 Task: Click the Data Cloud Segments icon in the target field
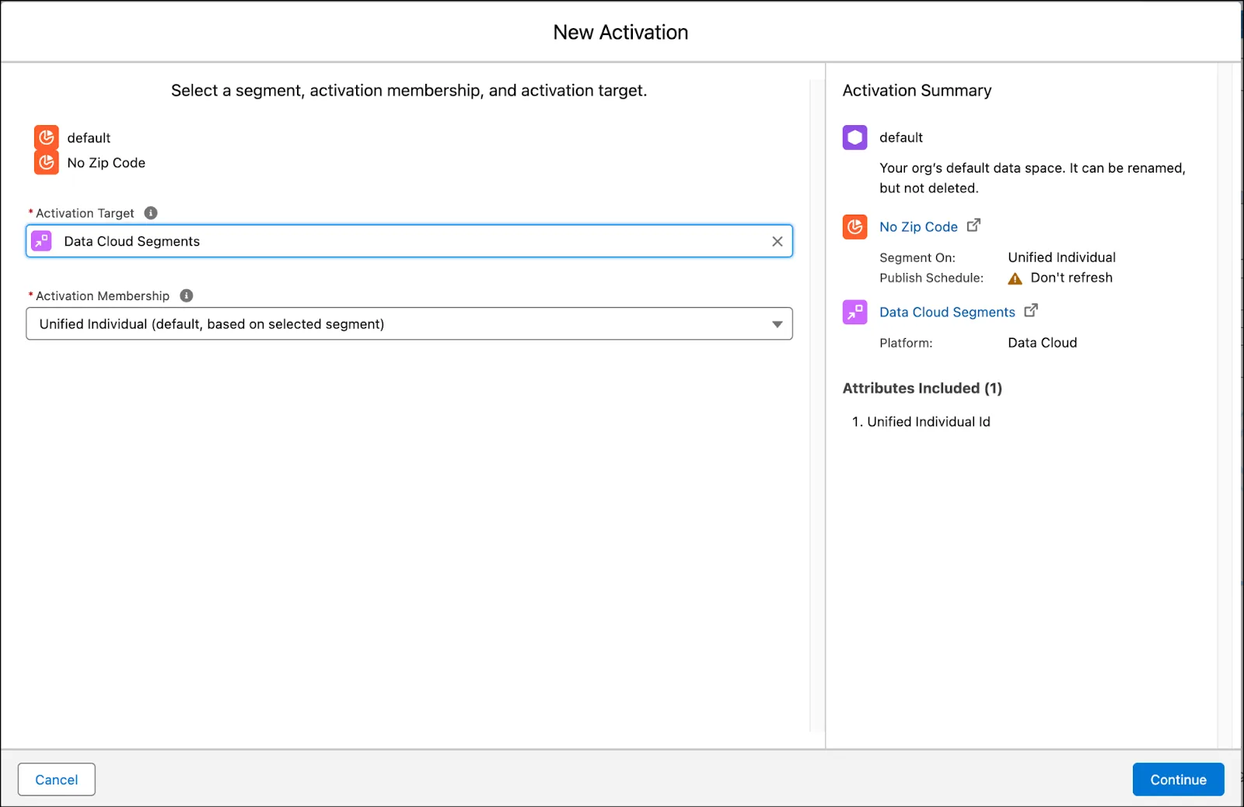tap(41, 241)
